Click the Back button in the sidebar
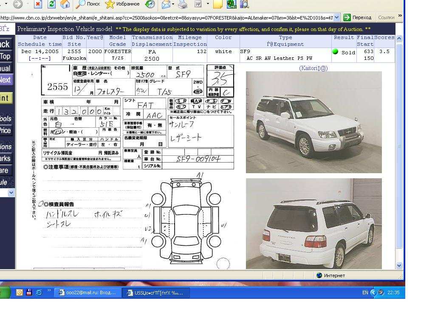The image size is (435, 326). [x=6, y=44]
